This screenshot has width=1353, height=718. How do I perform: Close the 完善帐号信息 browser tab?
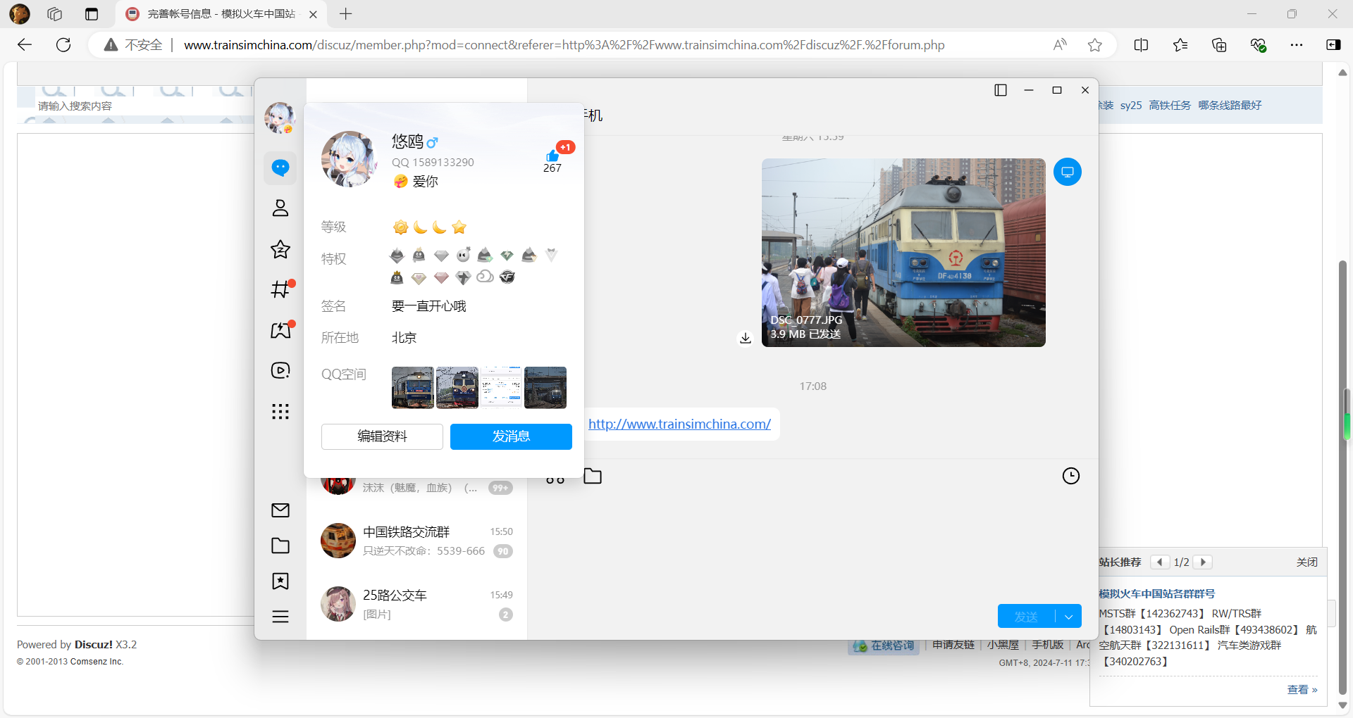click(x=313, y=14)
